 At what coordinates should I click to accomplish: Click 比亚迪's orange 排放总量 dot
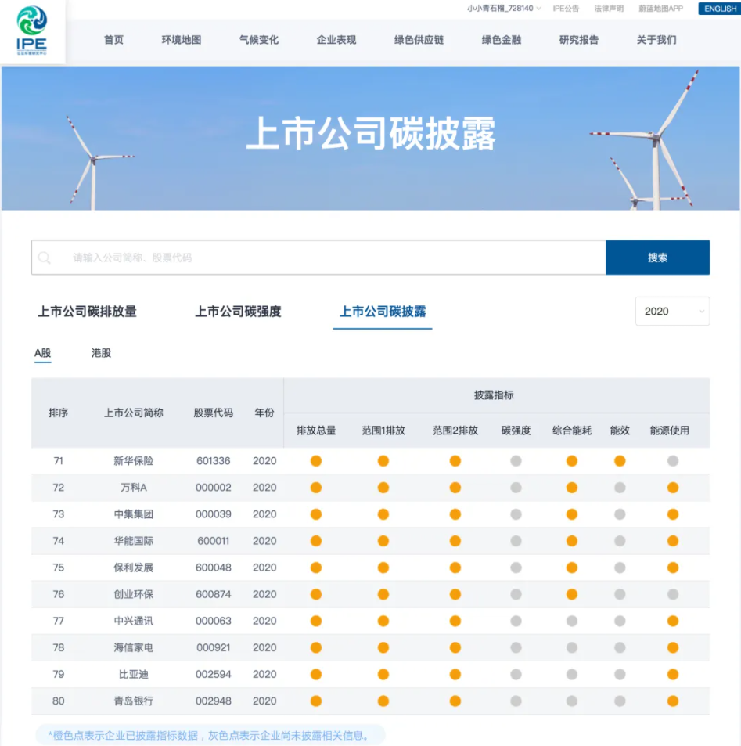[x=316, y=674]
